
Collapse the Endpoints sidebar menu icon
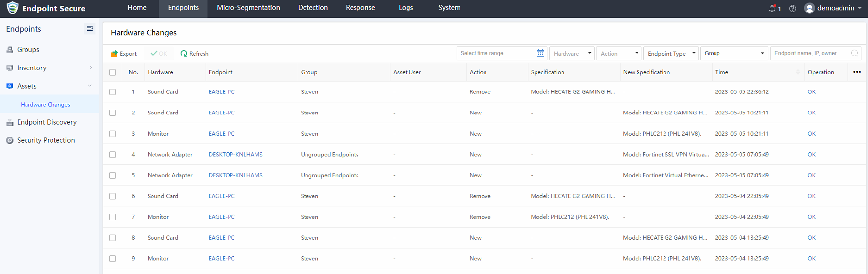[90, 29]
